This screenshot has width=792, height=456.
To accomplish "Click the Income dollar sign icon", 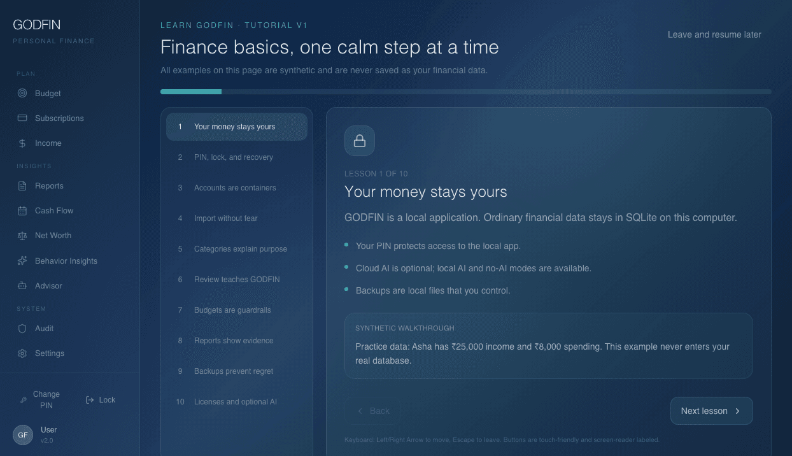I will click(x=22, y=143).
